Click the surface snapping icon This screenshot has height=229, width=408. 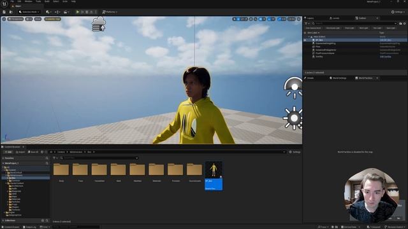pos(256,19)
